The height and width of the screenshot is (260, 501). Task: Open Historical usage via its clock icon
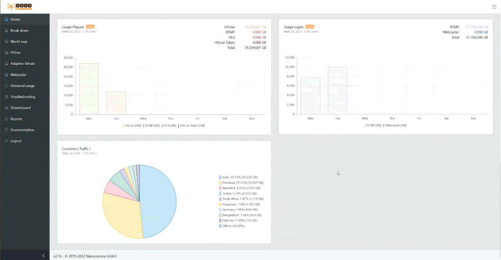point(7,85)
